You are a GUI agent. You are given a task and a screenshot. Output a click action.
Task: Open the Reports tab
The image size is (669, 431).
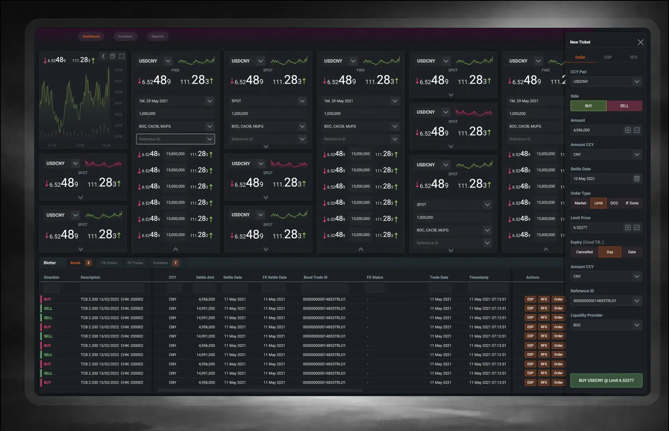(x=158, y=37)
